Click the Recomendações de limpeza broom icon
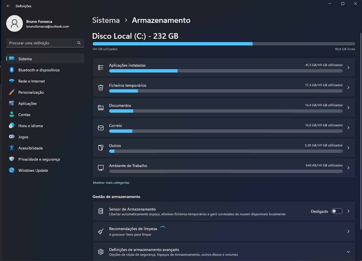 (101, 231)
